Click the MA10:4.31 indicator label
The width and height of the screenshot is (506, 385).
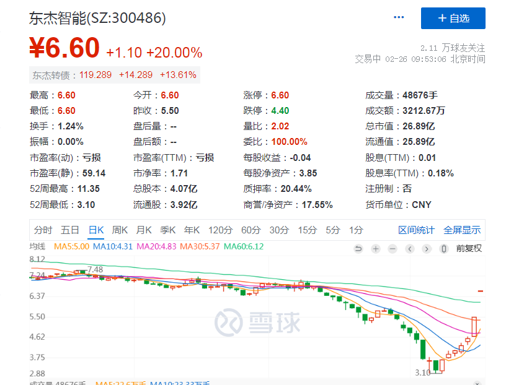tap(113, 246)
